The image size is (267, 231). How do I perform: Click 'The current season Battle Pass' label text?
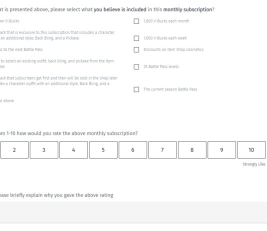tap(170, 89)
